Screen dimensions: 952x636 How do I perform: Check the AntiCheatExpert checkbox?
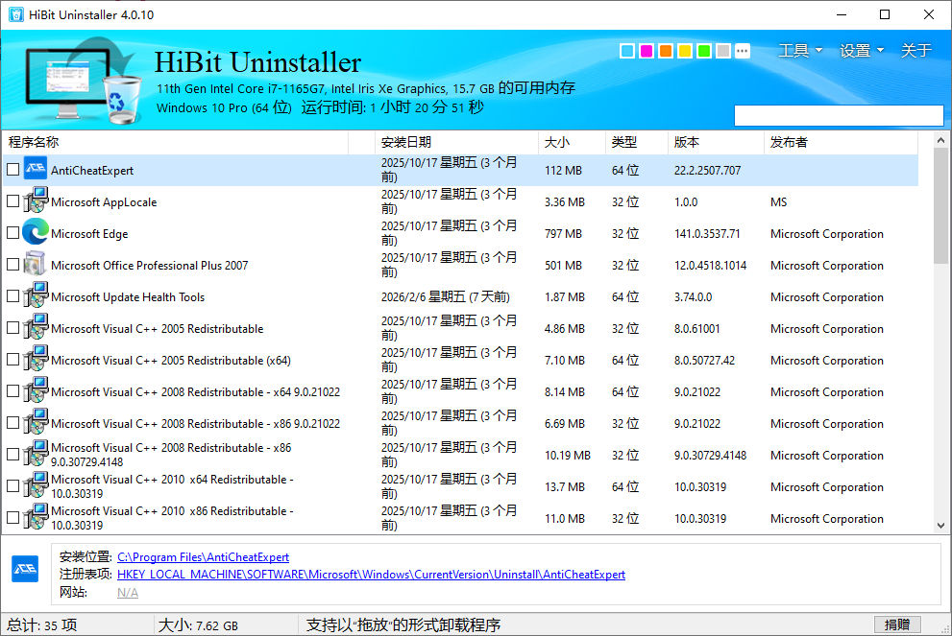pos(12,170)
